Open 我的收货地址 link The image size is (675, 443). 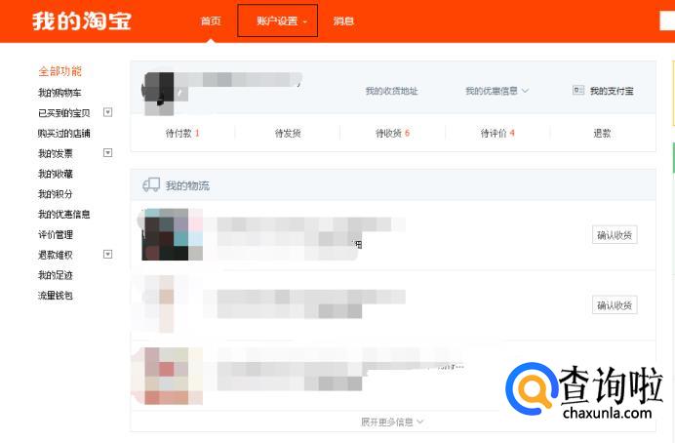click(x=391, y=91)
